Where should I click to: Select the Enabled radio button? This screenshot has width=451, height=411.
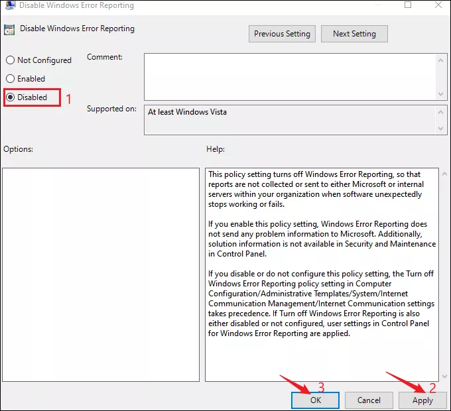11,78
